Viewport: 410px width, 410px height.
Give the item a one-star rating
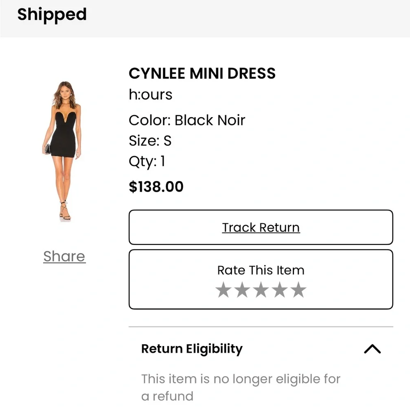click(223, 290)
